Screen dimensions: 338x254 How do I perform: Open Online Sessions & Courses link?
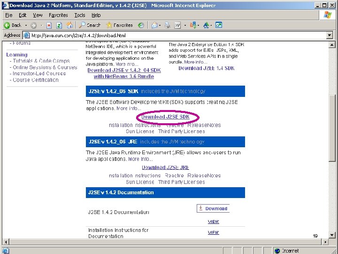45,67
